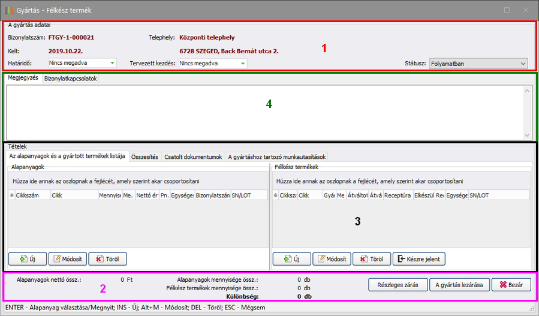539x316 pixels.
Task: Click the Megjegyzés scrollbar down arrow
Action: click(527, 136)
